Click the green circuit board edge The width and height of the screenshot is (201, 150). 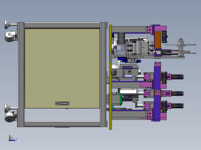click(121, 99)
